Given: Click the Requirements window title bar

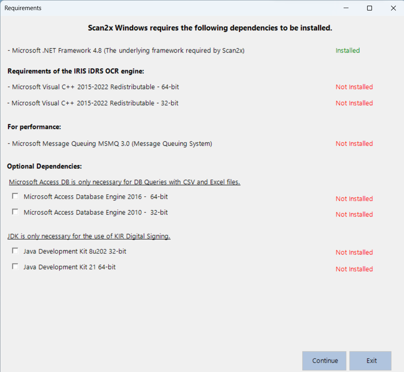Looking at the screenshot, I should [162, 8].
